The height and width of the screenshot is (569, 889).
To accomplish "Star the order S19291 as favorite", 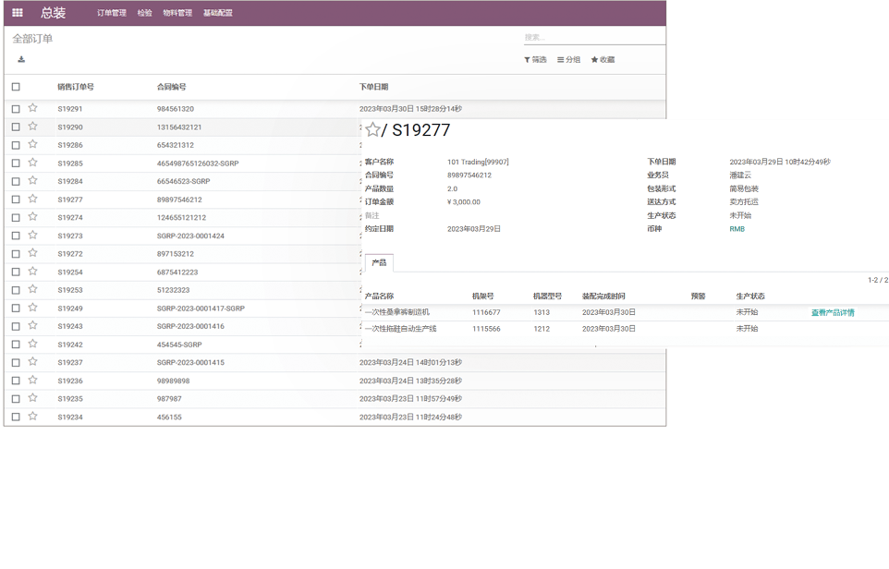I will point(33,108).
